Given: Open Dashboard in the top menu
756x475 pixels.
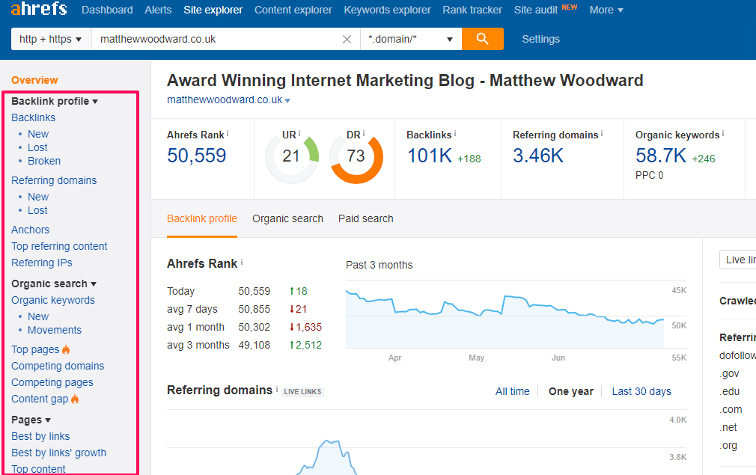Looking at the screenshot, I should [x=107, y=10].
